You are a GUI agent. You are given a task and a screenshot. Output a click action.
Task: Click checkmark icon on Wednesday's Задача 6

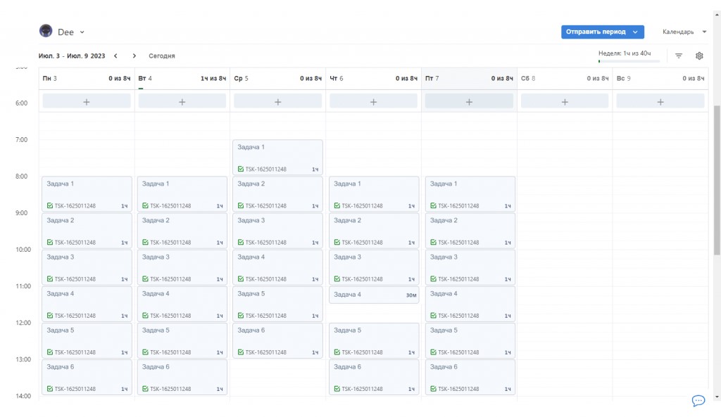[241, 352]
